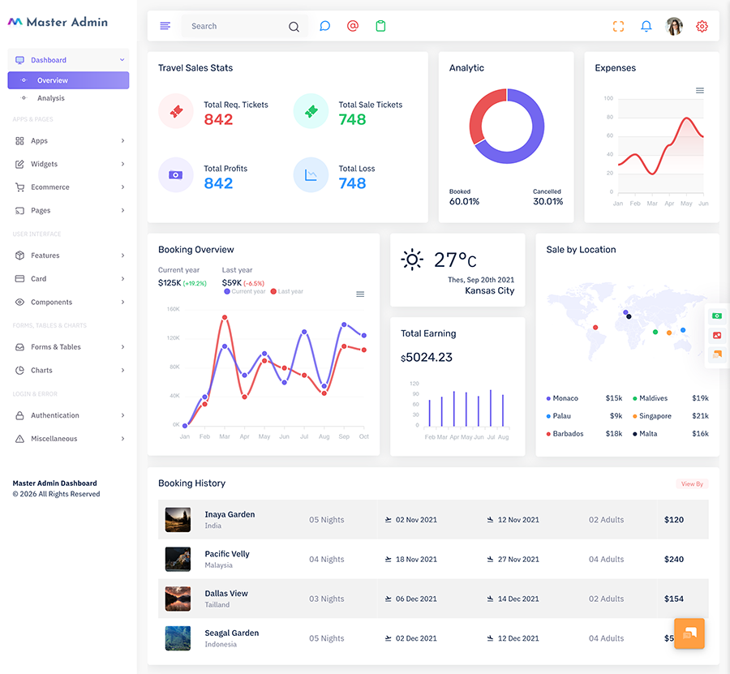Image resolution: width=730 pixels, height=674 pixels.
Task: Toggle Current year series in Booking Overview legend
Action: 245,291
